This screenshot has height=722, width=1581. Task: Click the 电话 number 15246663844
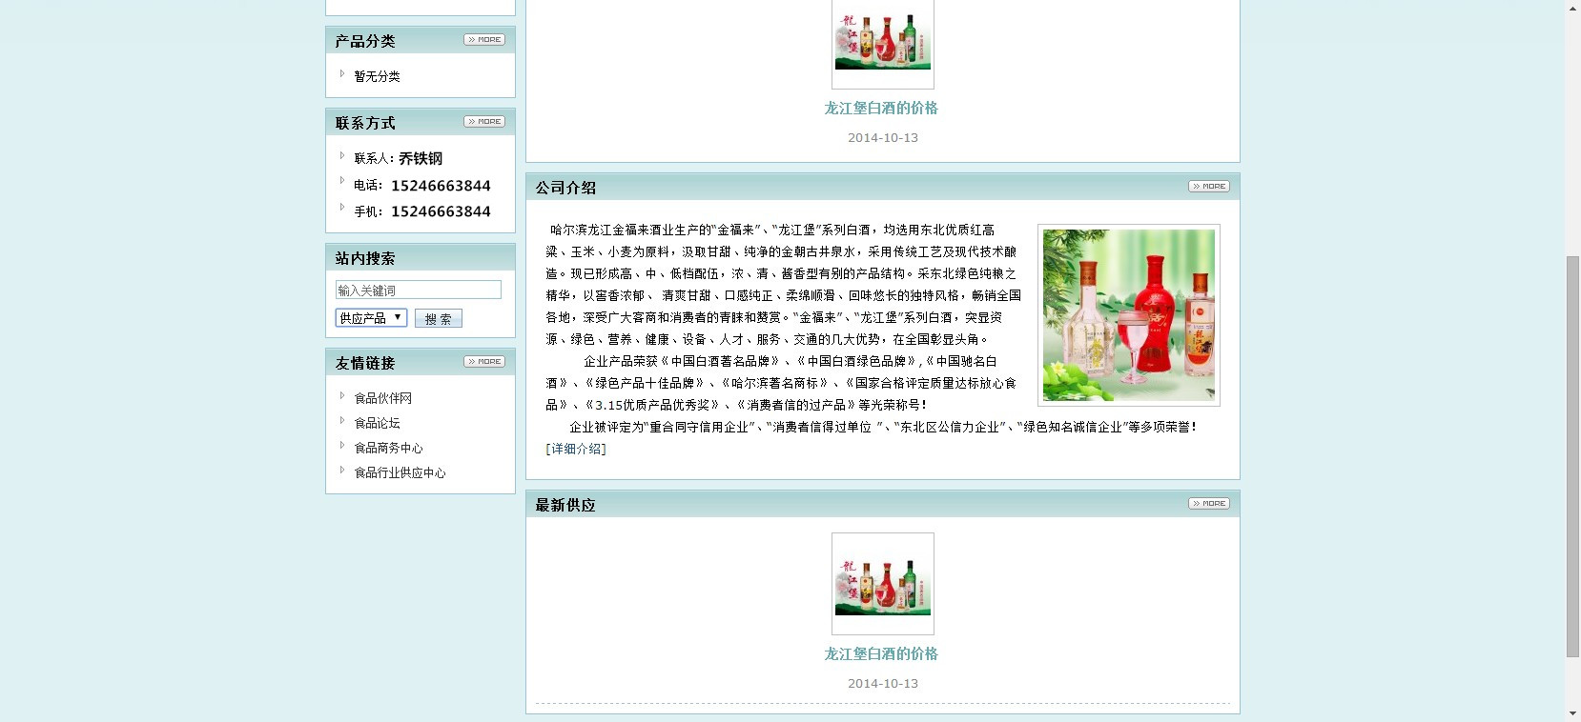441,186
